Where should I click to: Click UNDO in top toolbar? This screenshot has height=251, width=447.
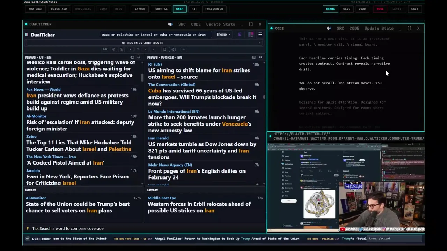(103, 9)
